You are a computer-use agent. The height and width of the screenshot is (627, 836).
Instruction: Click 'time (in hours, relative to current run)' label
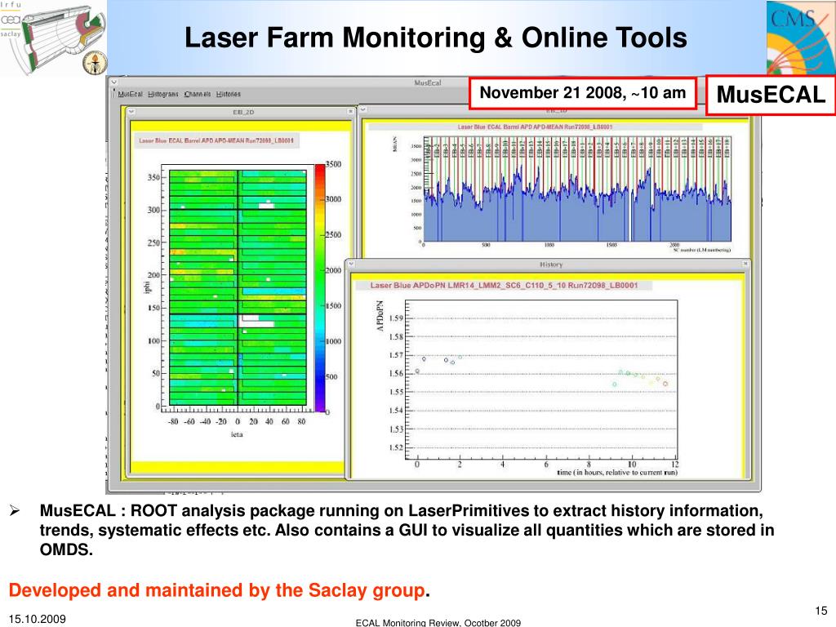click(617, 473)
